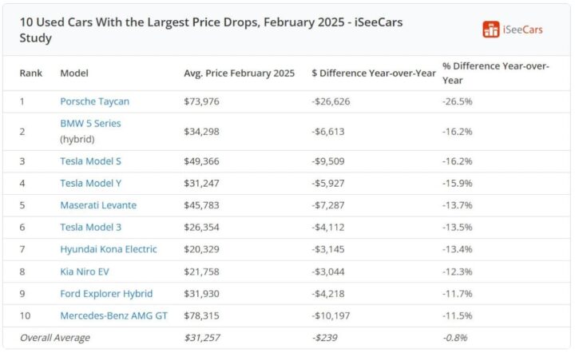Click the Ford Explorer Hybrid link
The height and width of the screenshot is (353, 575).
tap(106, 293)
